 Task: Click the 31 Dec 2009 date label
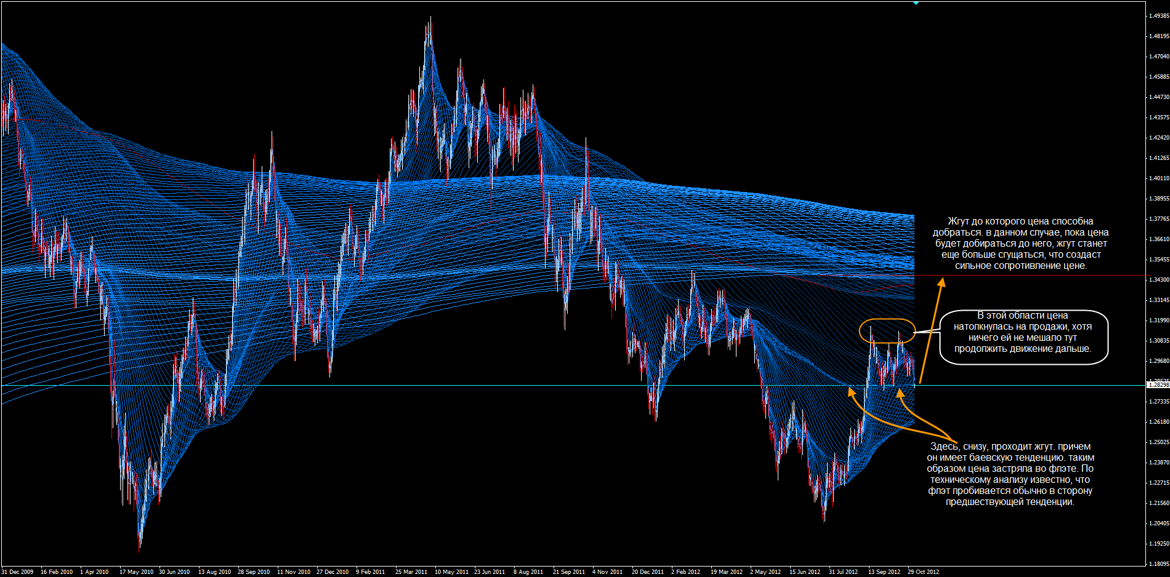17,572
